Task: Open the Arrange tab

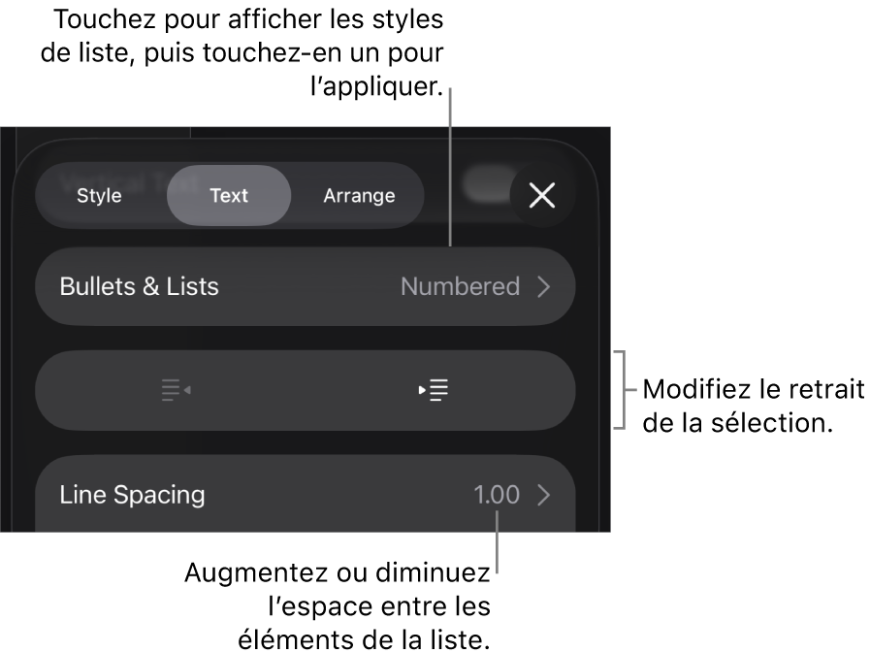Action: point(359,195)
